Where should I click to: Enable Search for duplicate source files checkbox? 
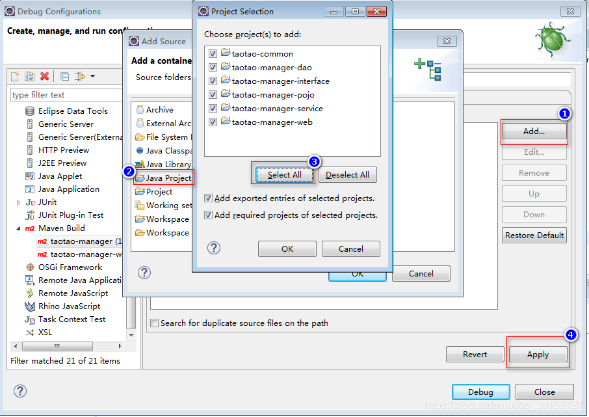point(154,323)
